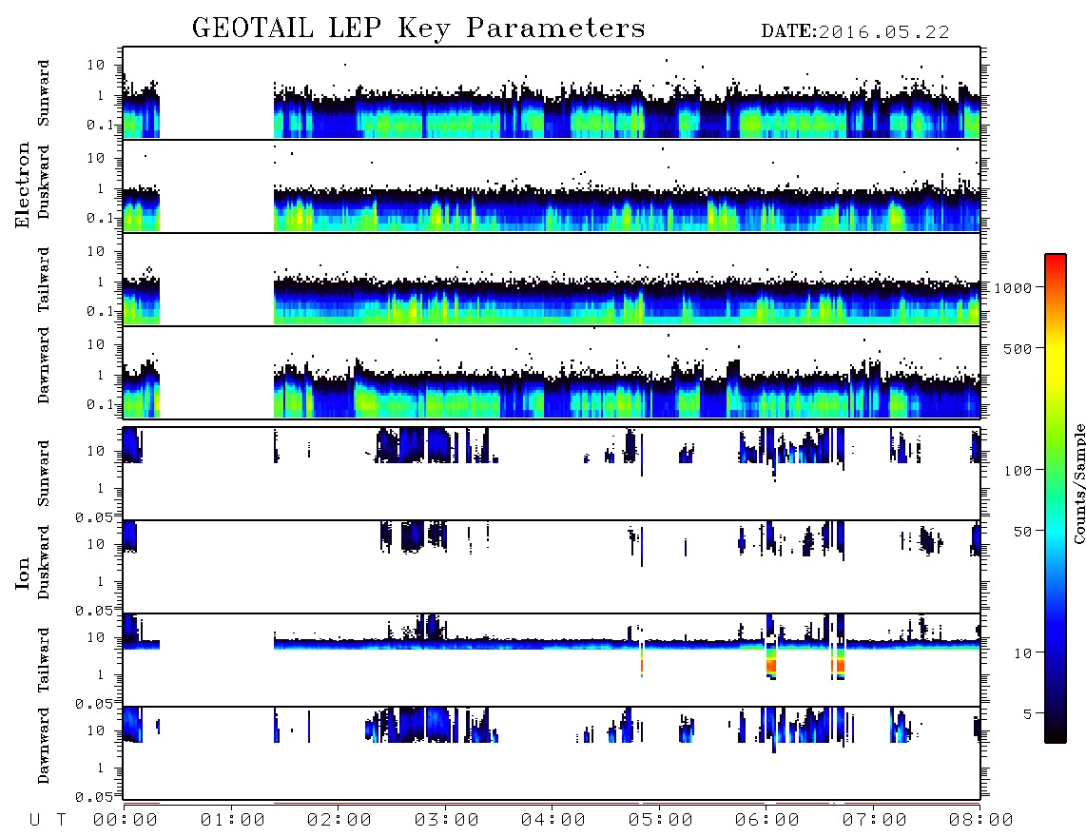Click the 10 color bar tick label

click(x=1023, y=653)
